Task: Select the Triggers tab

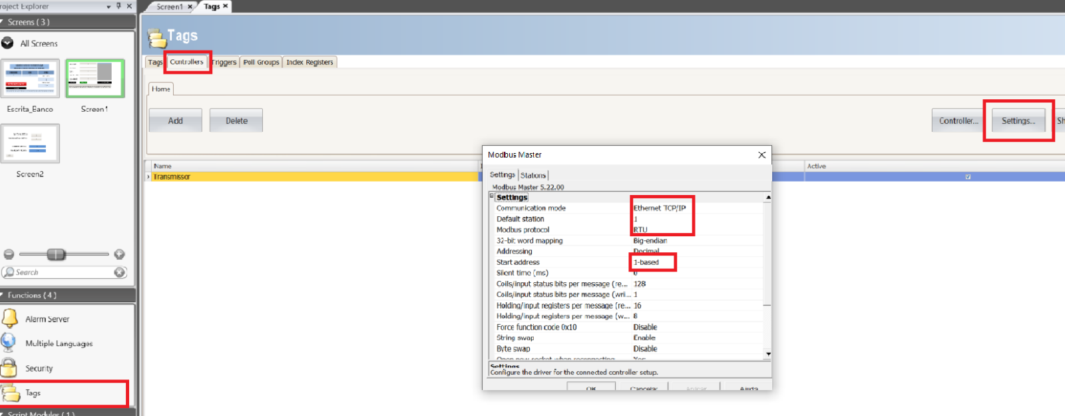Action: click(x=224, y=62)
